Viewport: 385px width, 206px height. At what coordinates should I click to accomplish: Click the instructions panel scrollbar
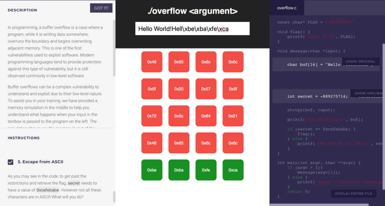click(114, 197)
